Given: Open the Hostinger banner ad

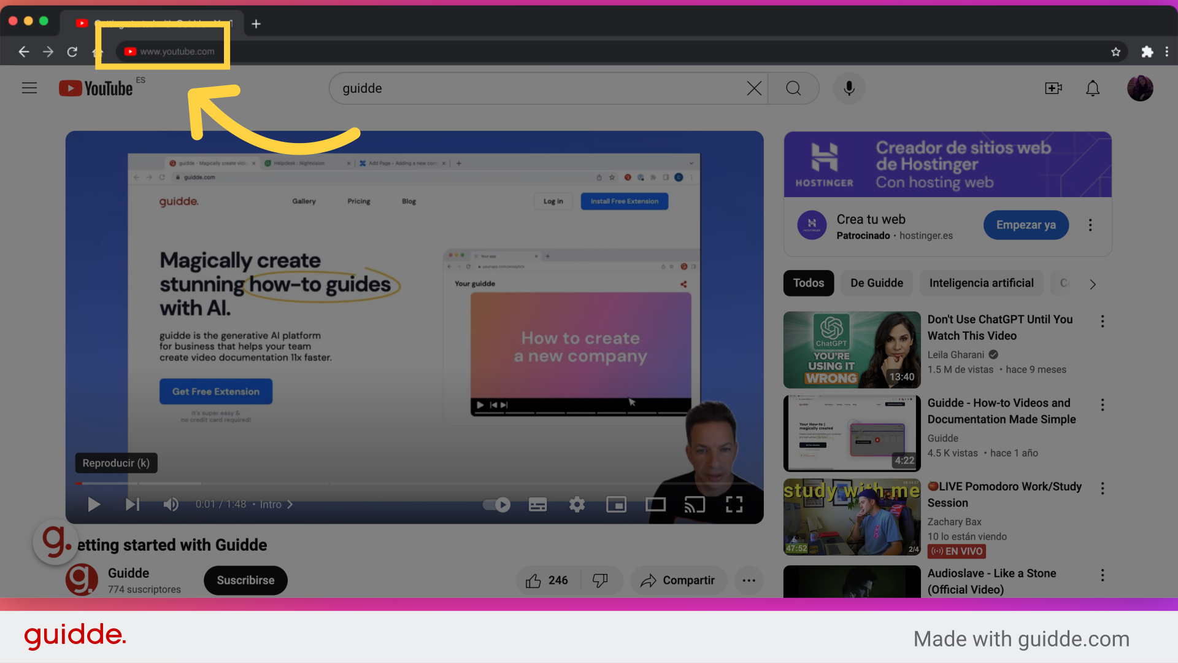Looking at the screenshot, I should [x=947, y=165].
